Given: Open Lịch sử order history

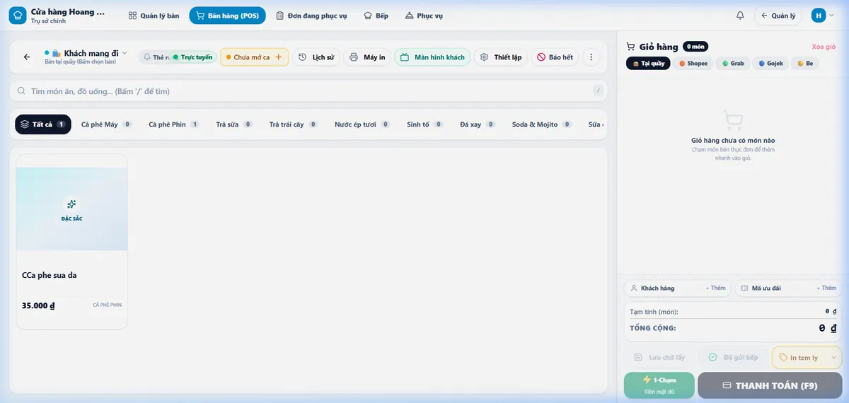Looking at the screenshot, I should tap(316, 57).
